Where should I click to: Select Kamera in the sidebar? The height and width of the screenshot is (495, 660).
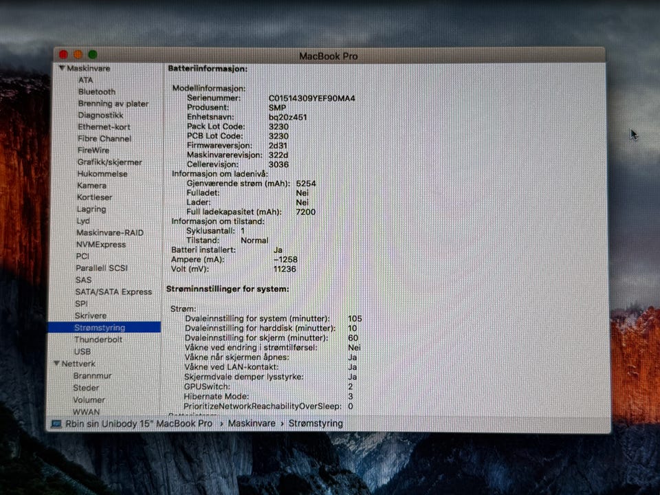91,186
